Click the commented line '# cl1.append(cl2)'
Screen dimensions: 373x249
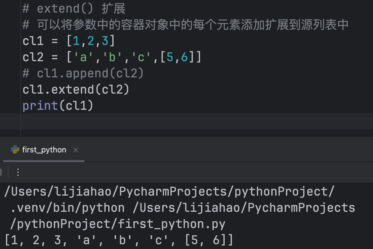83,73
